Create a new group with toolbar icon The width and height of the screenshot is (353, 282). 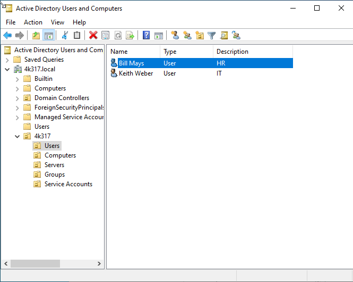tap(187, 36)
